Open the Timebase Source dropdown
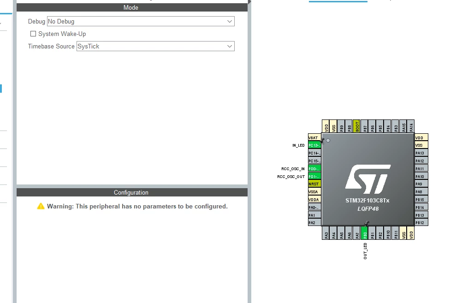The image size is (450, 303). [155, 46]
